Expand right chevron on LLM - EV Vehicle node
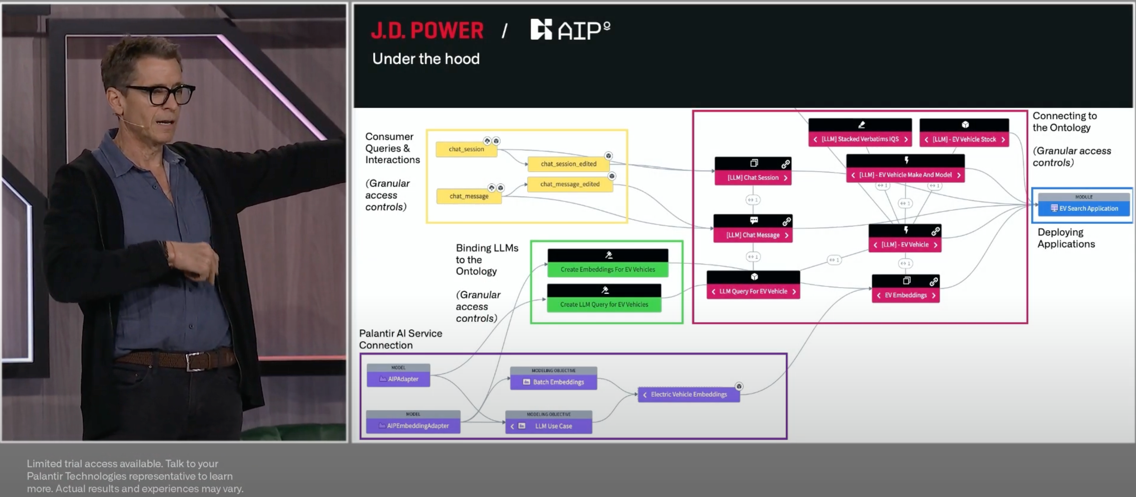1136x497 pixels. [x=935, y=245]
